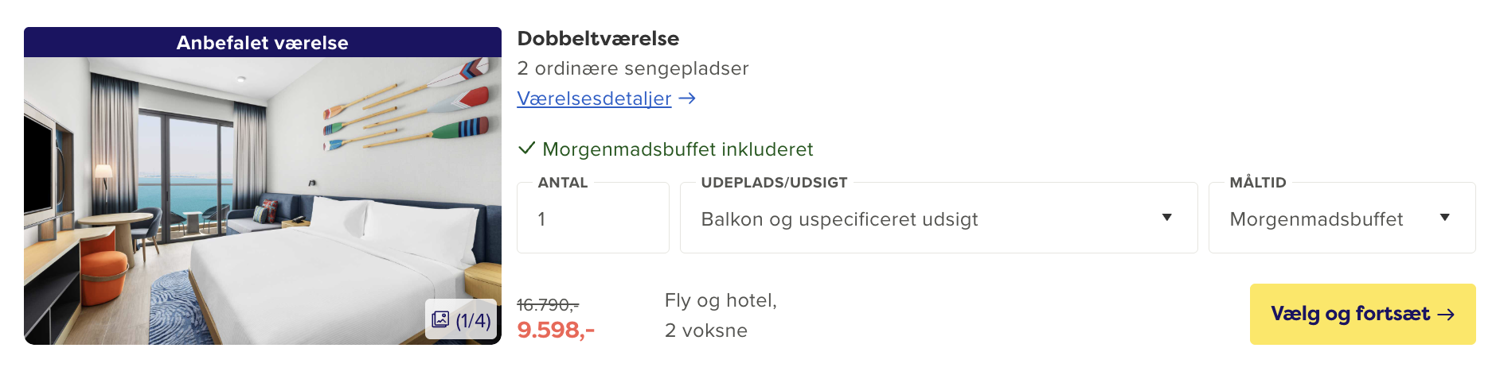Click the arrow beside Værelsesdetaljer
Image resolution: width=1500 pixels, height=375 pixels.
tap(687, 99)
